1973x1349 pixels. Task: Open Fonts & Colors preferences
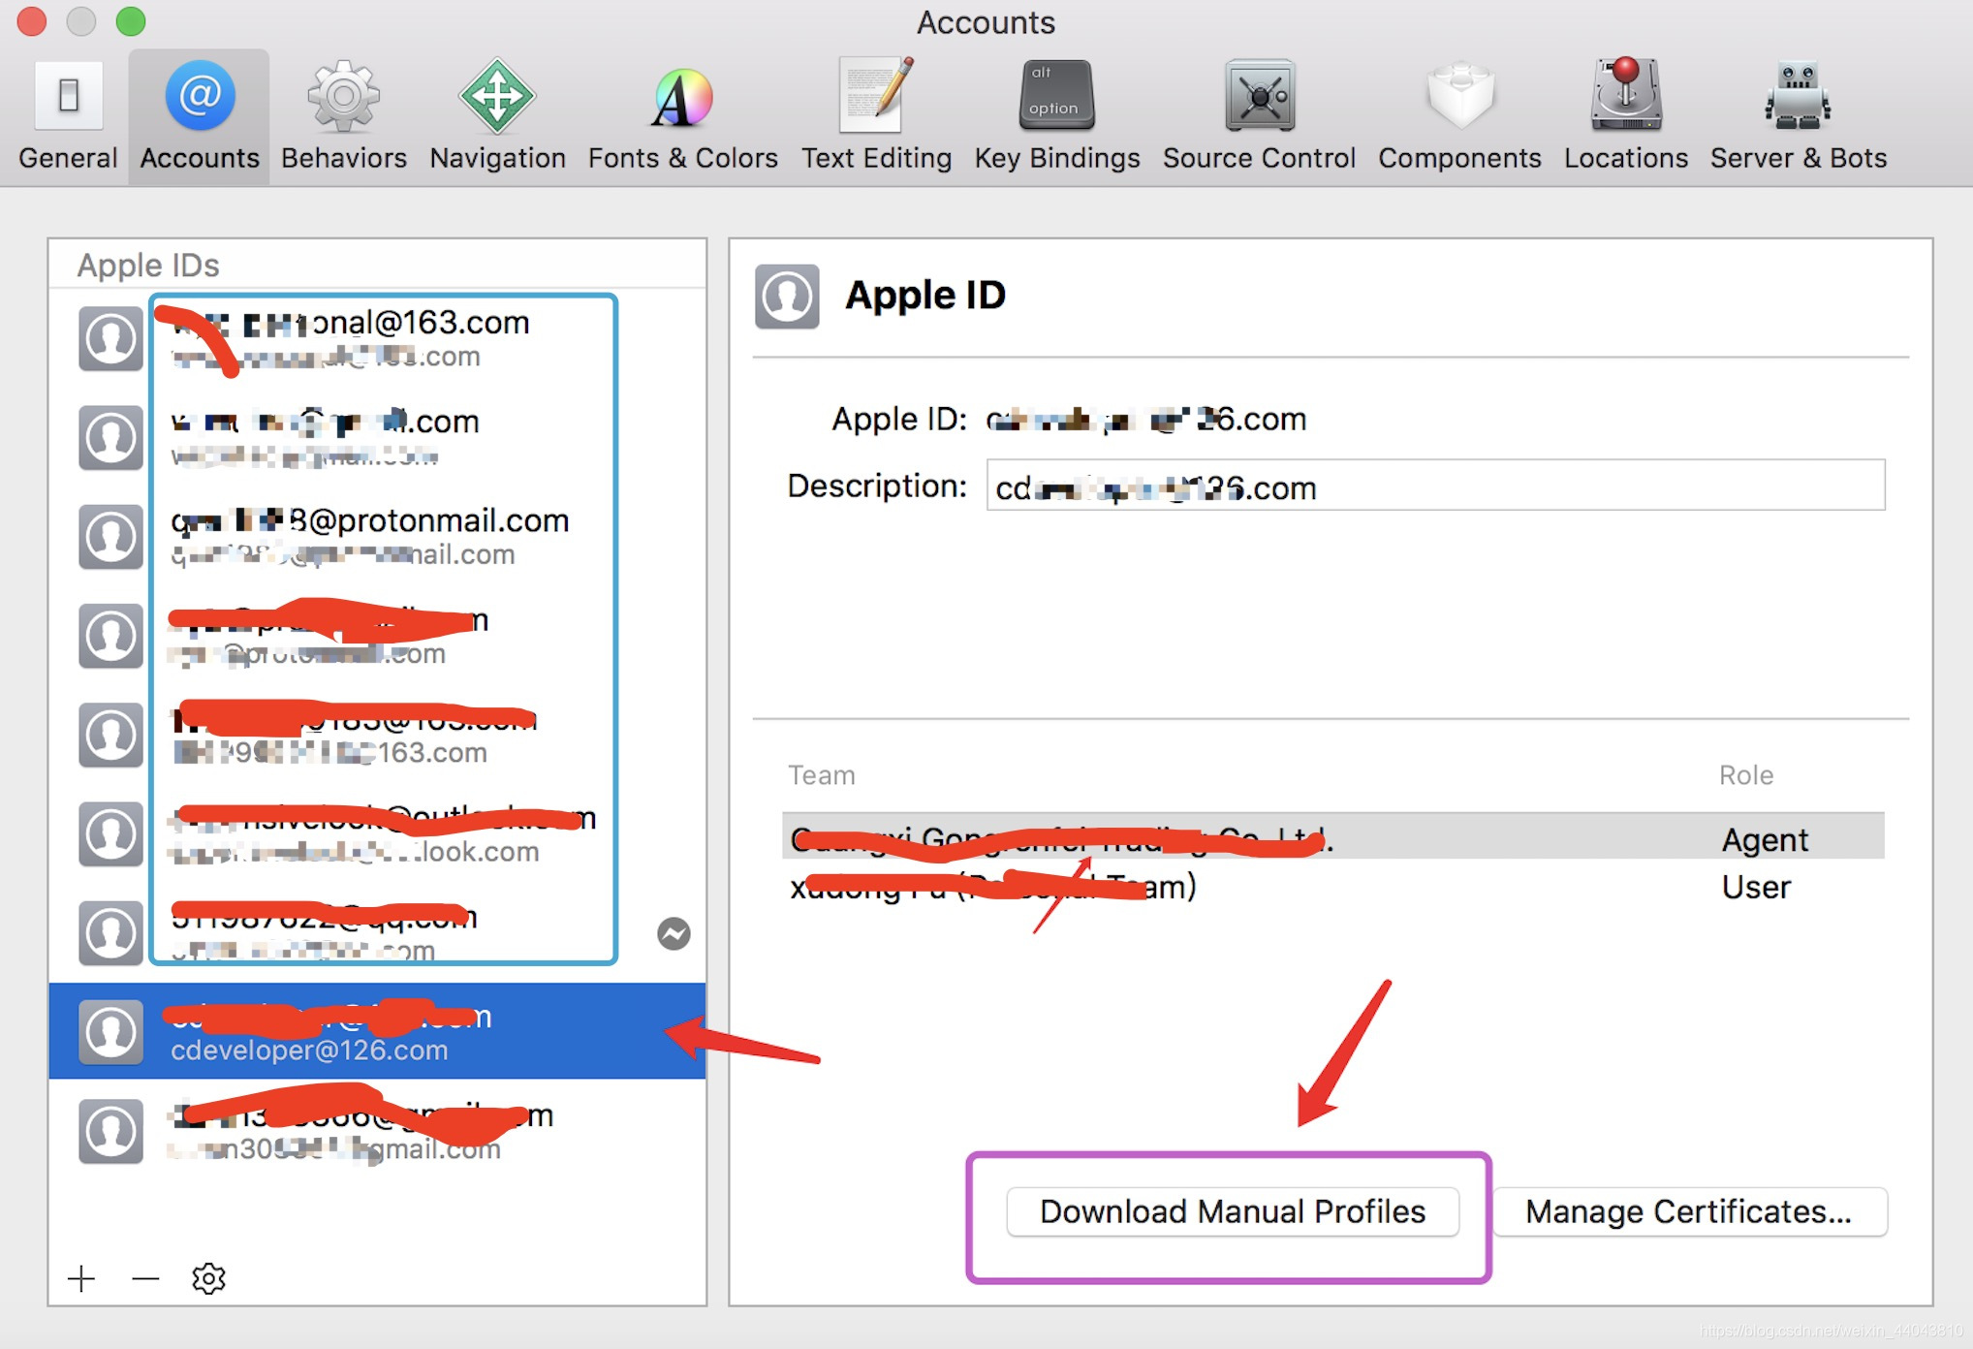(x=682, y=116)
